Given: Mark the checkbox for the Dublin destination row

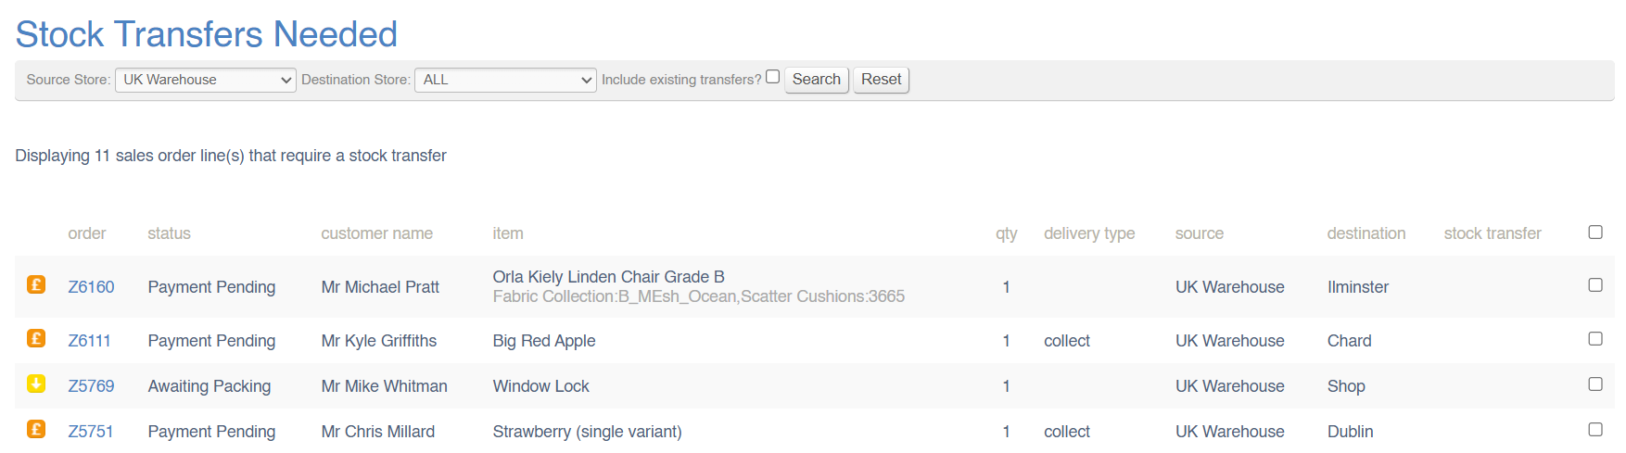Looking at the screenshot, I should [1594, 430].
